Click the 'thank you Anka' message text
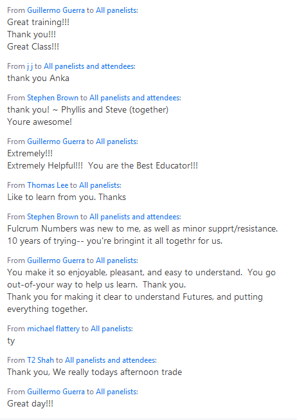Screen dimensions: 297x420 (x=38, y=78)
